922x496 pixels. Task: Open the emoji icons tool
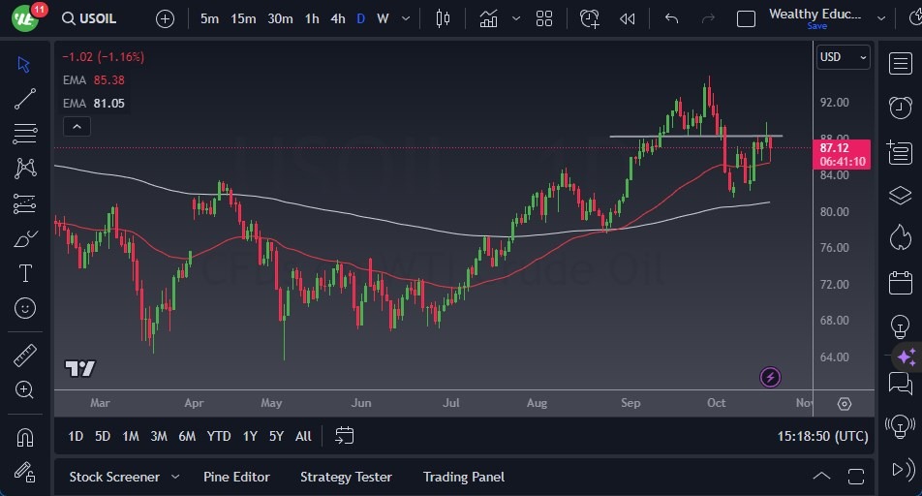click(25, 308)
